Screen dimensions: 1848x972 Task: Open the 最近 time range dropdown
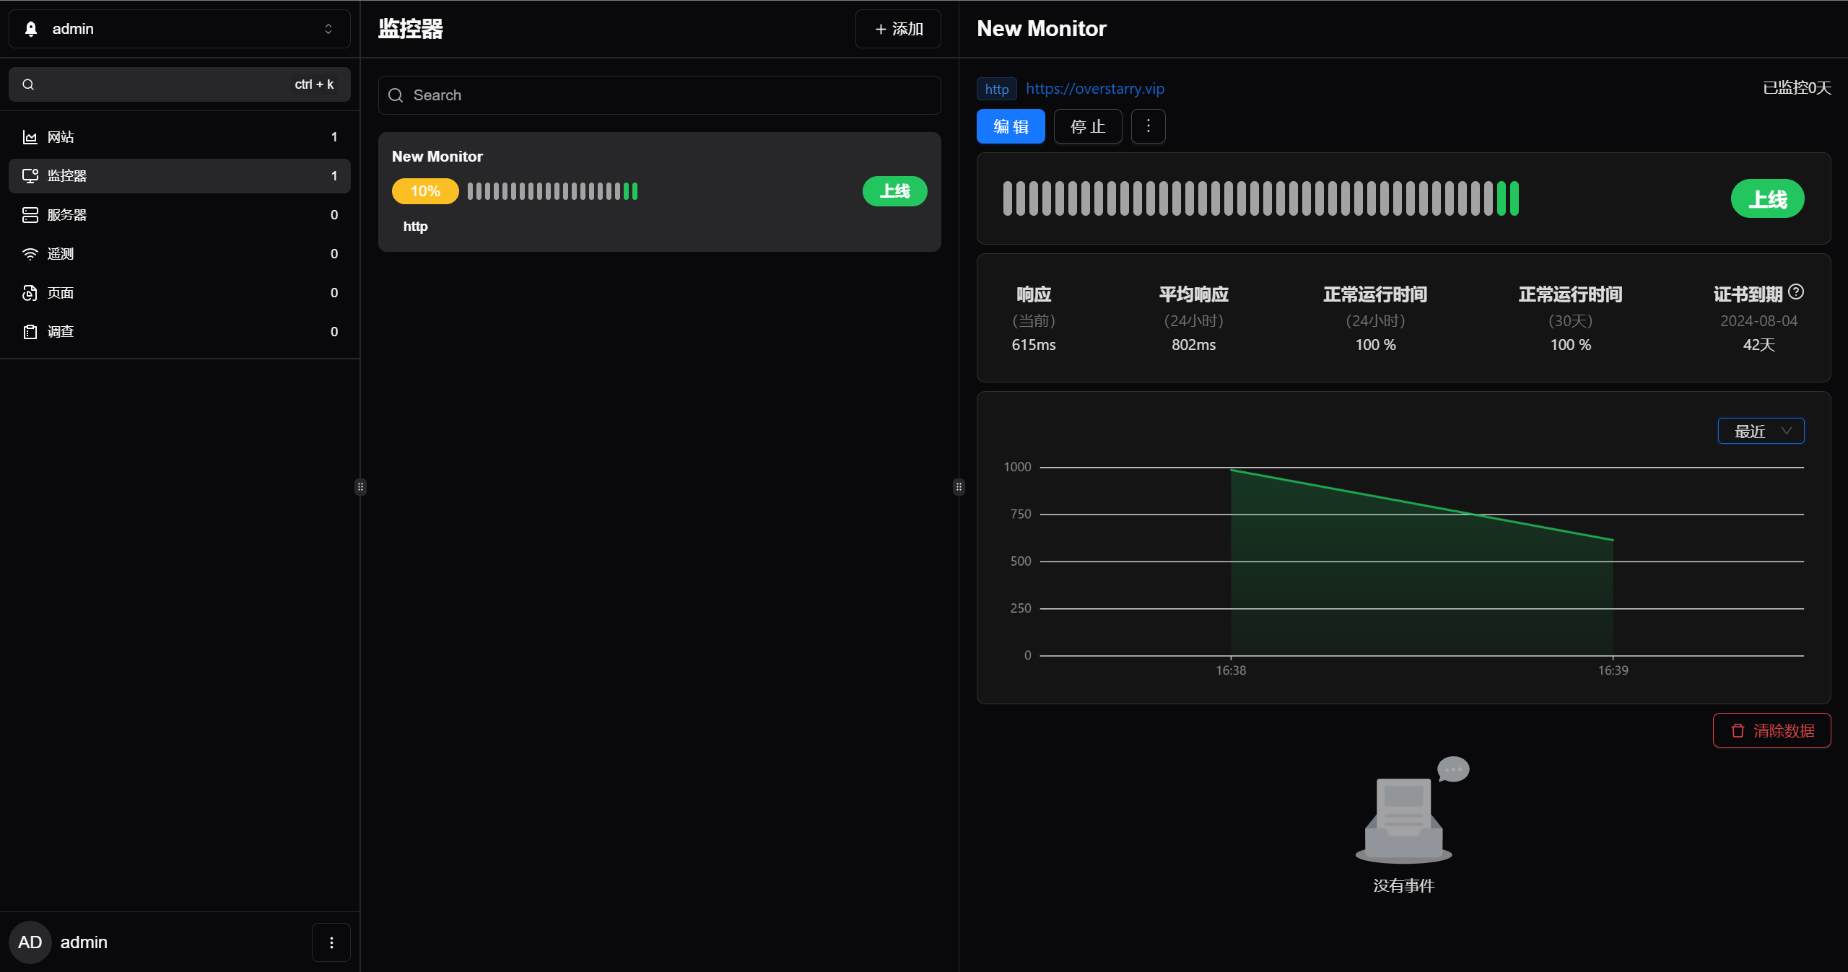coord(1760,432)
